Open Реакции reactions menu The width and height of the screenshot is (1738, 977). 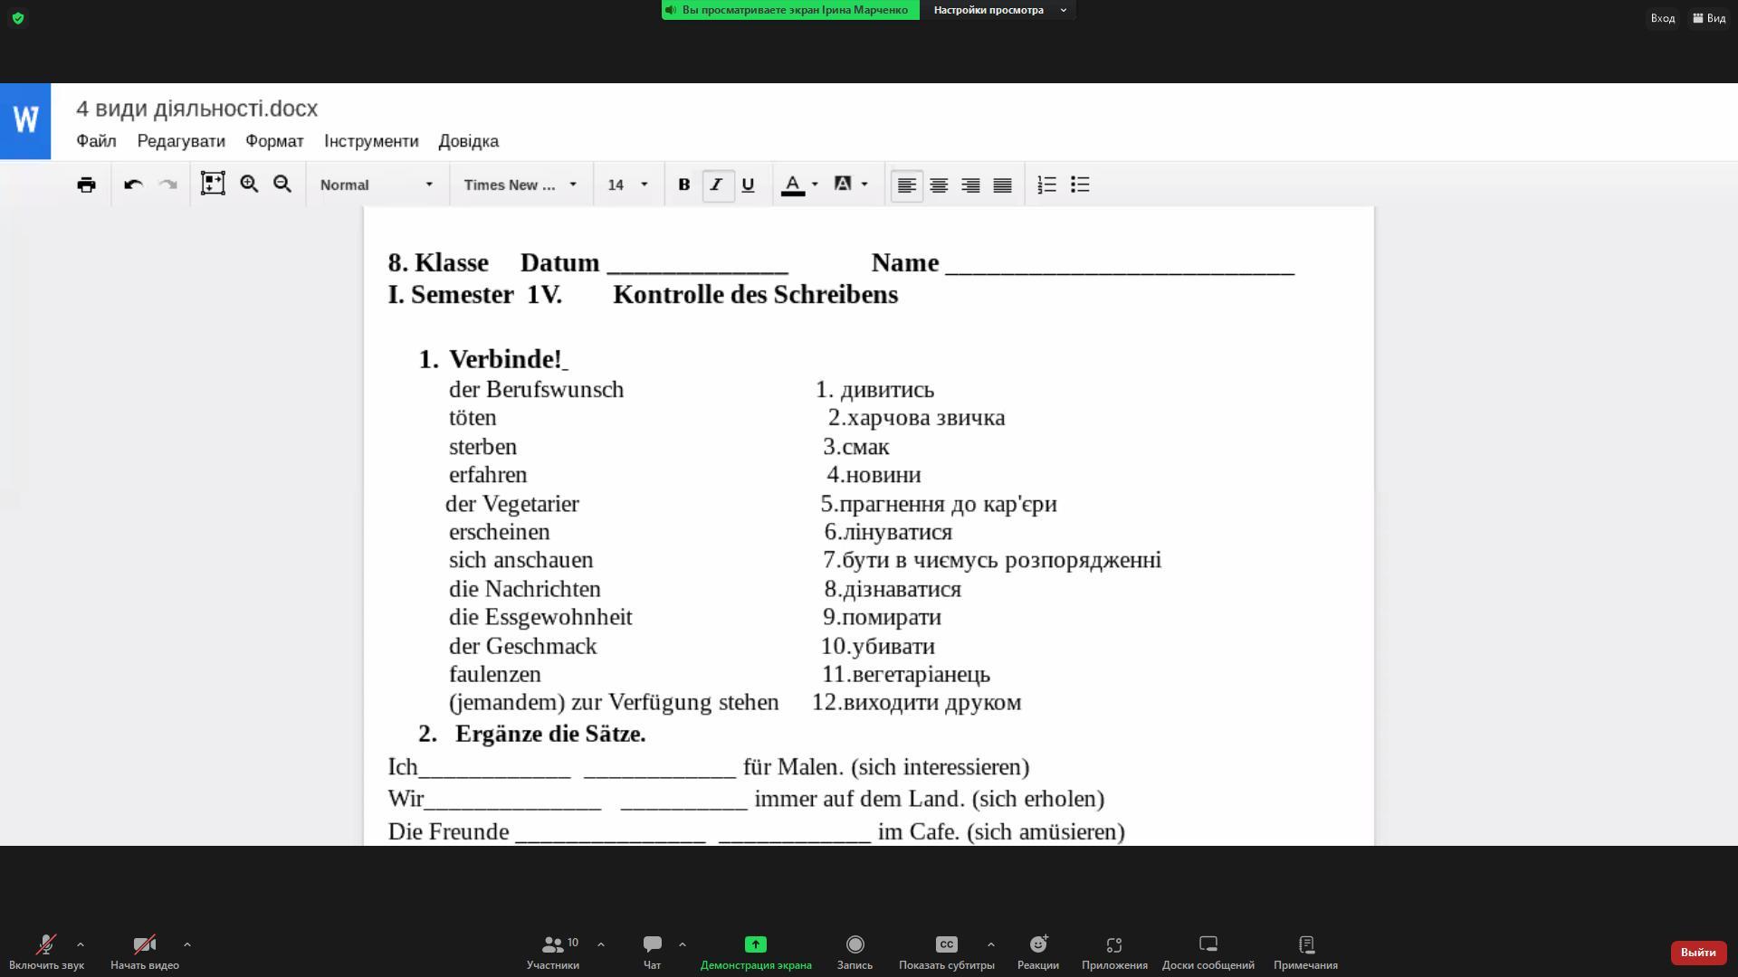tap(1037, 953)
